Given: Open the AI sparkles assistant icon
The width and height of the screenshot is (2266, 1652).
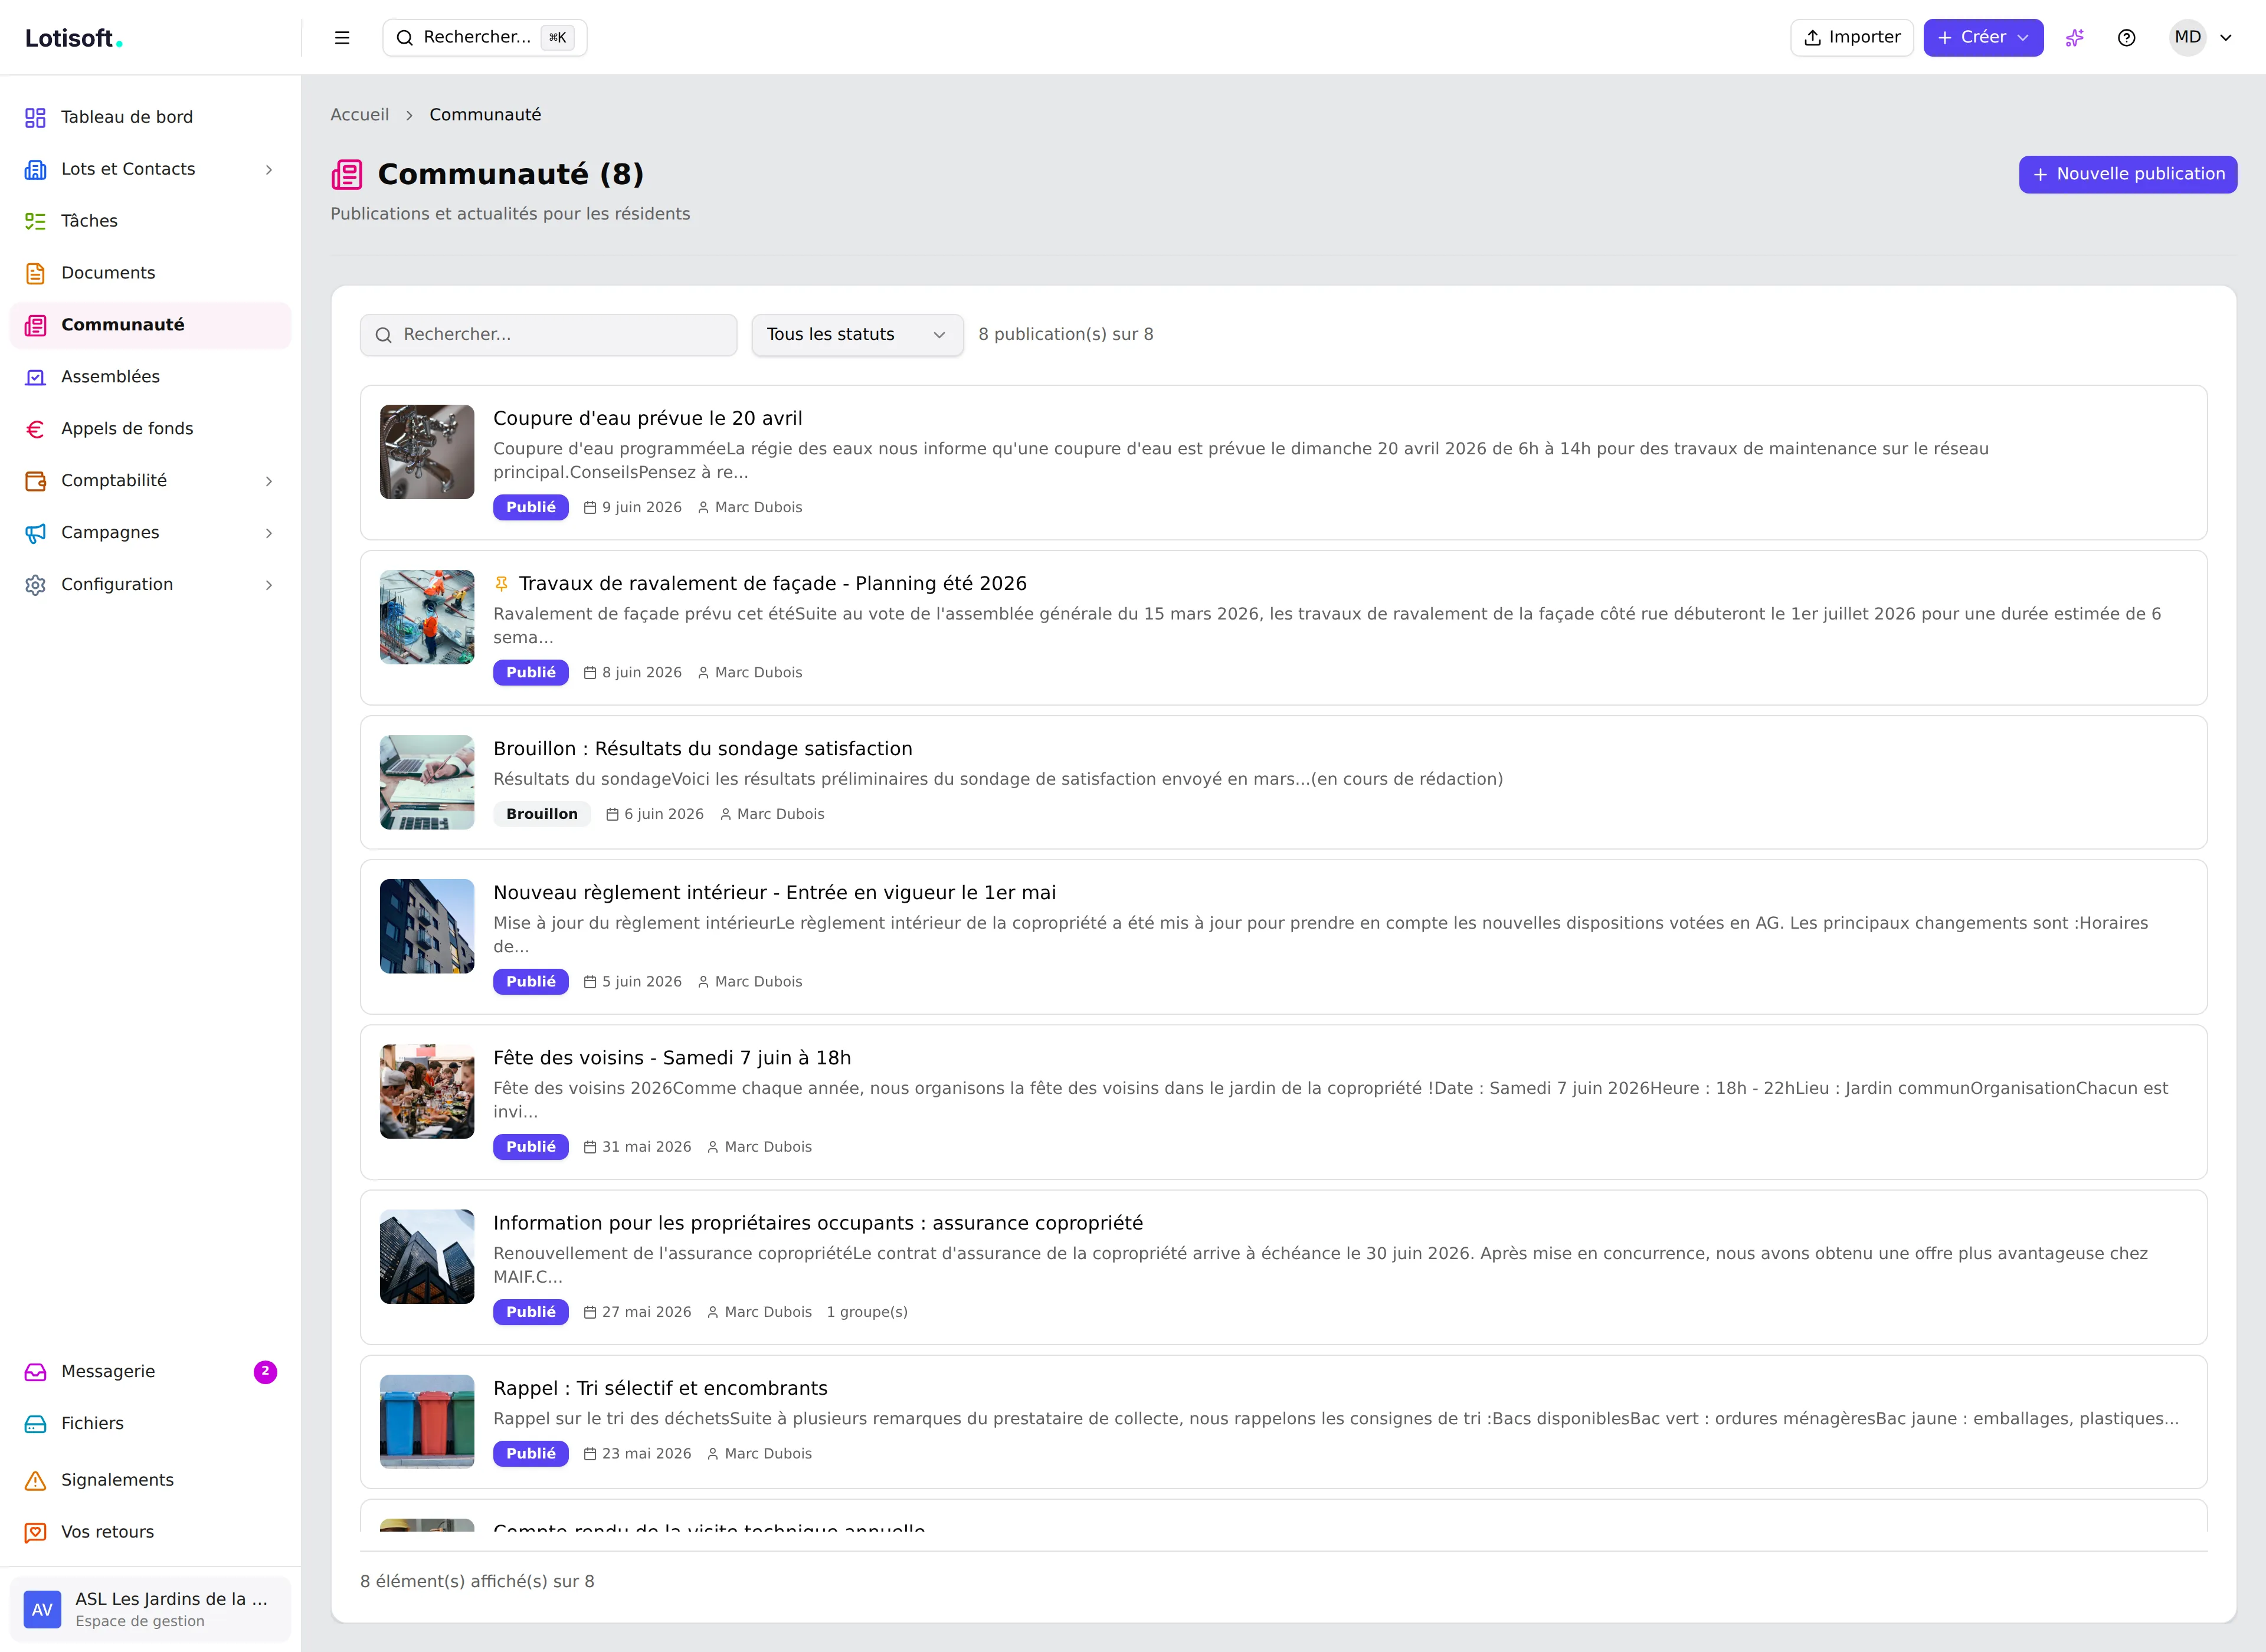Looking at the screenshot, I should tap(2075, 38).
